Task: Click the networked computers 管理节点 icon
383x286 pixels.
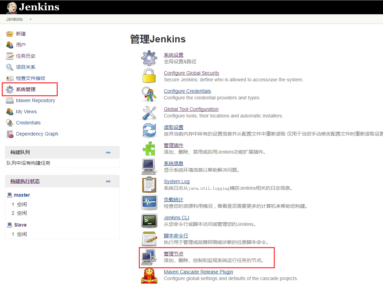Action: point(149,257)
